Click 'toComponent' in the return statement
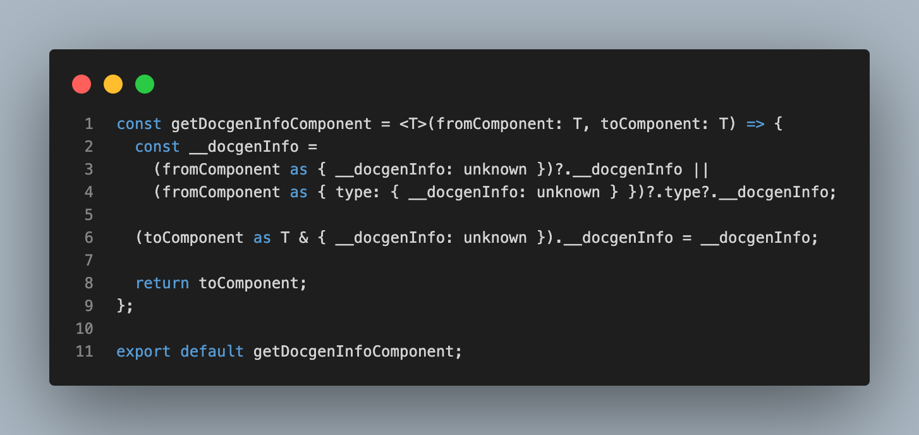The height and width of the screenshot is (435, 919). [x=248, y=283]
